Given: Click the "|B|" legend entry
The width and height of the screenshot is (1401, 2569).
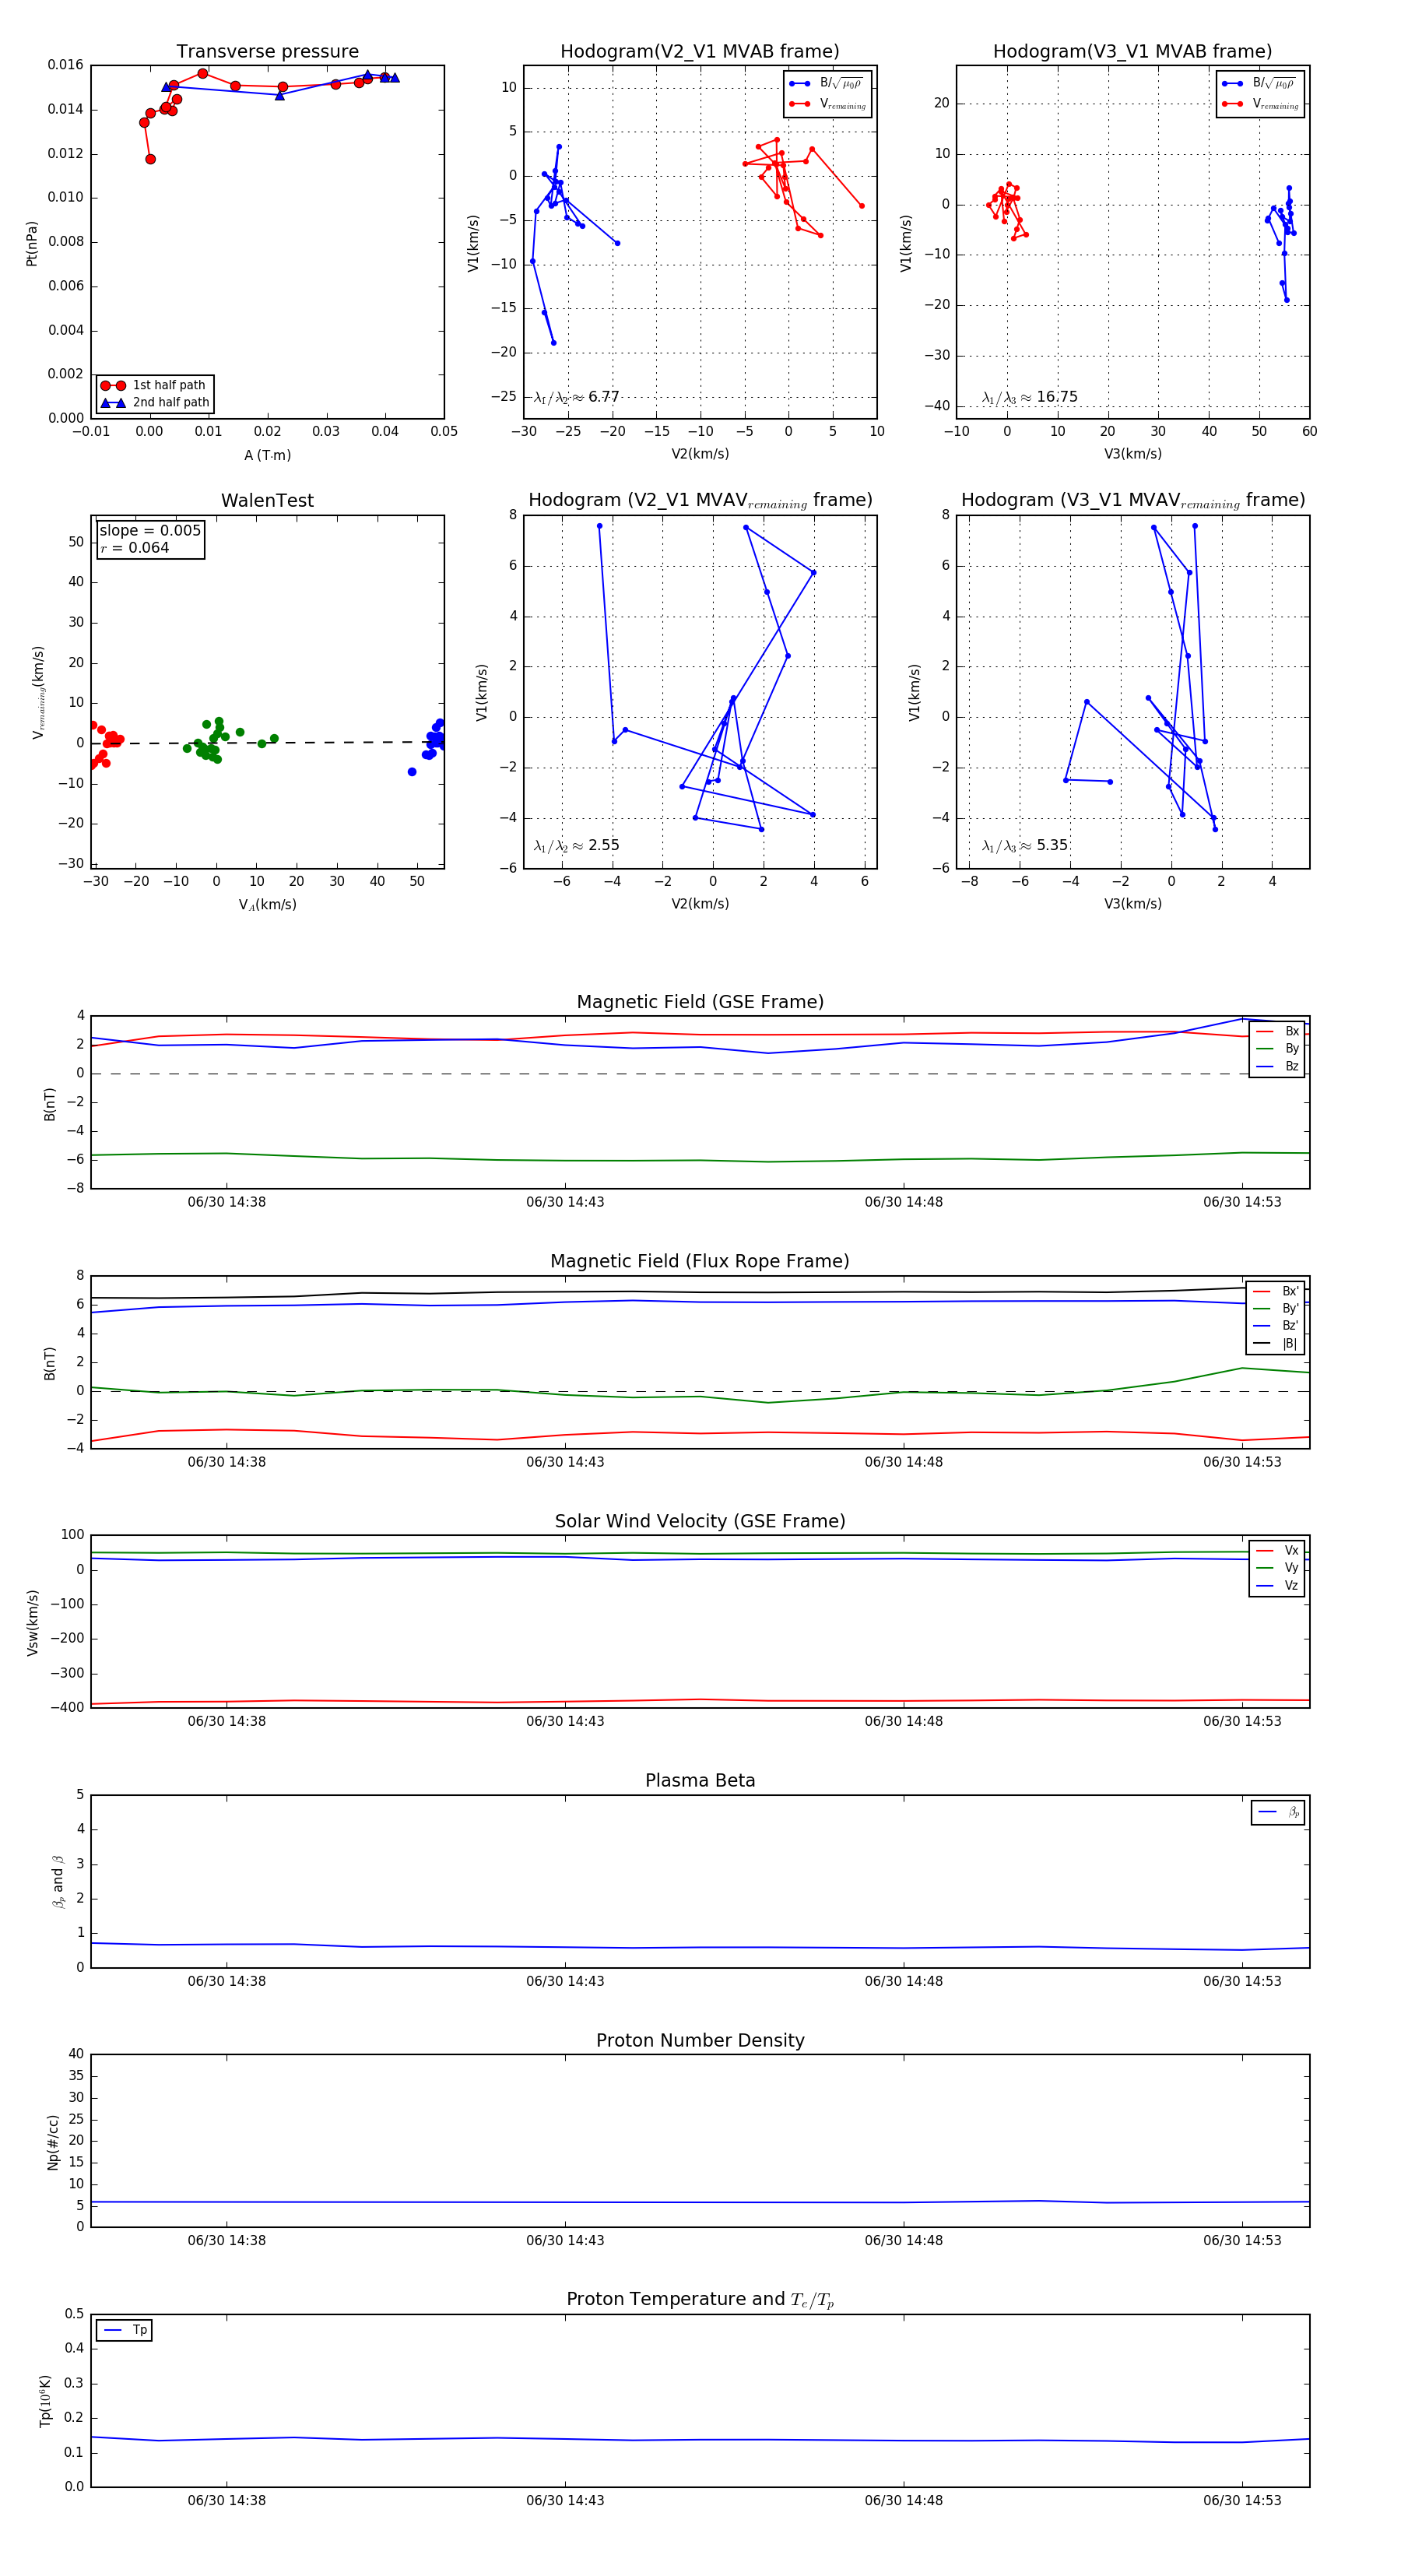Looking at the screenshot, I should [1276, 1344].
